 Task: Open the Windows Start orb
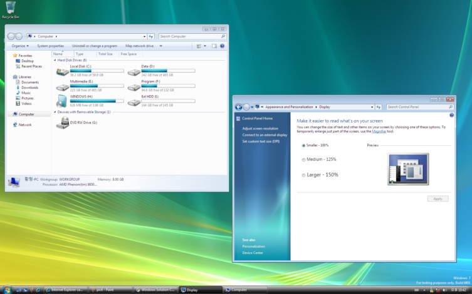pyautogui.click(x=7, y=290)
